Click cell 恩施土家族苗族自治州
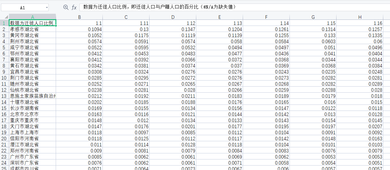Screen dimensions: 390x170 click(32, 96)
